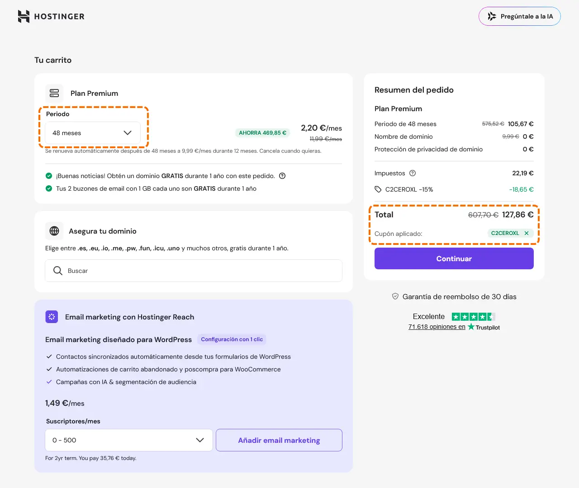Click the 2,20 €/mes price
The height and width of the screenshot is (488, 579).
pos(321,128)
